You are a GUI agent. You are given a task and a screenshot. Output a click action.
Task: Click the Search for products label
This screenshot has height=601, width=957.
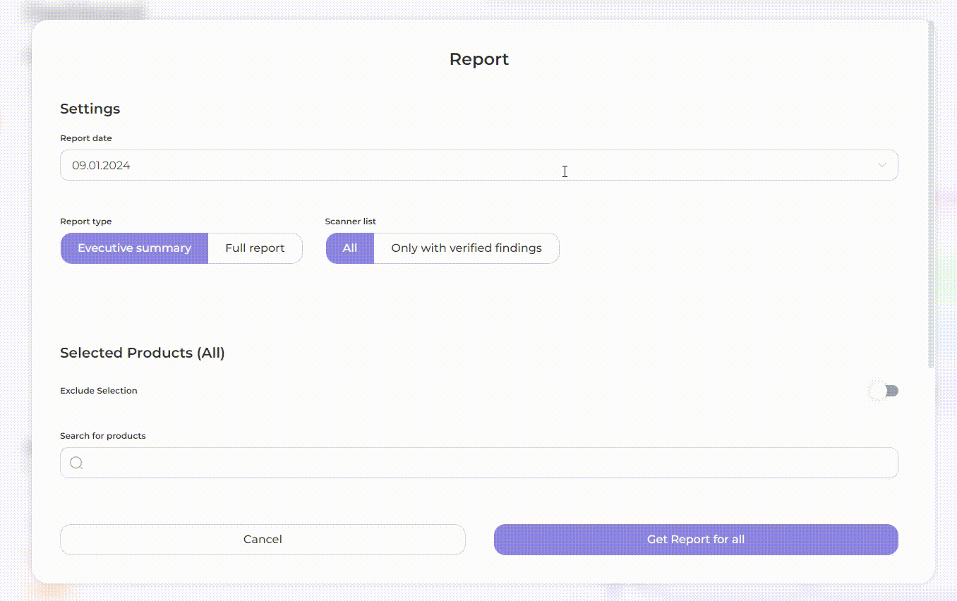102,436
